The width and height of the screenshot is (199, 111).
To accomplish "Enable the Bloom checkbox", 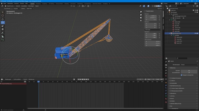I will coord(171,81).
